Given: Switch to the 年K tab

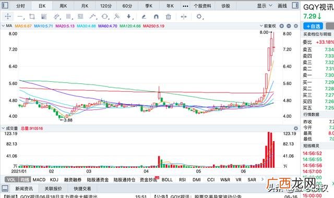Looking at the screenshot, I should click(170, 6).
